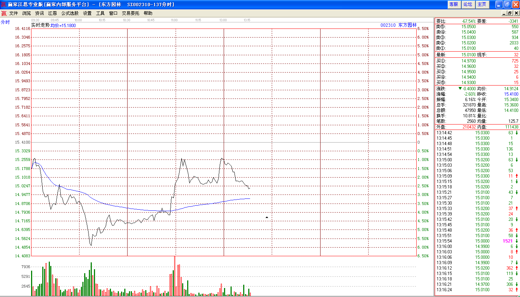Click the 内盘 111438 value

pos(512,127)
